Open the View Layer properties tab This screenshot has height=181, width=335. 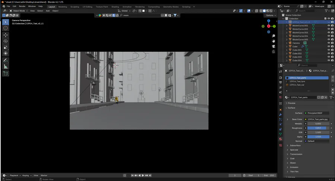click(x=281, y=87)
